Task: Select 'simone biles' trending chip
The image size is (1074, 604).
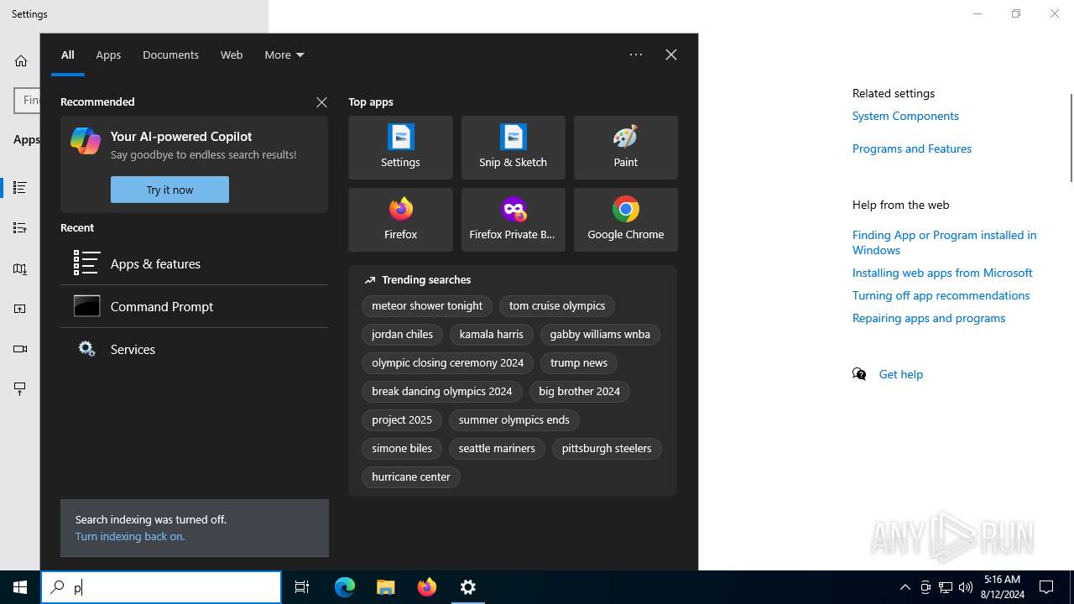Action: point(402,449)
